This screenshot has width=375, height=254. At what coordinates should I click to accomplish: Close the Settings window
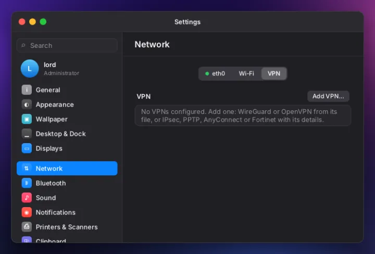tap(22, 22)
